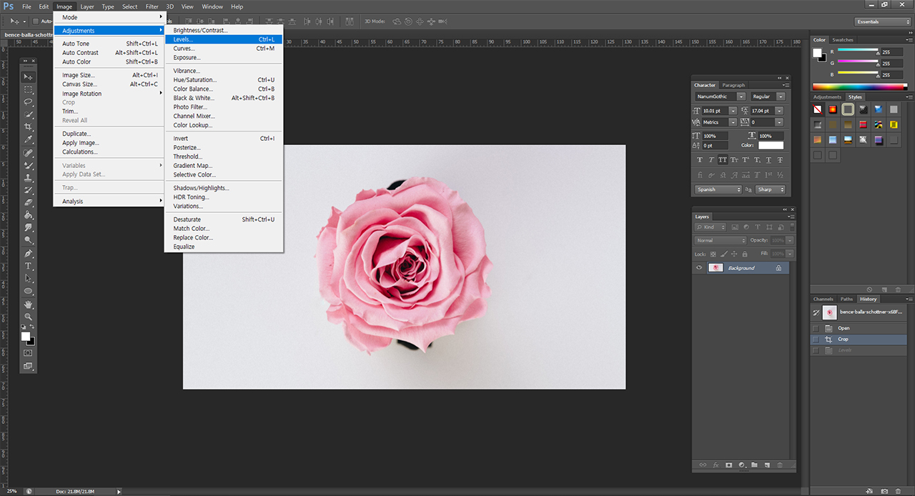Select the Paint Bucket tool
The width and height of the screenshot is (915, 496).
(x=29, y=215)
